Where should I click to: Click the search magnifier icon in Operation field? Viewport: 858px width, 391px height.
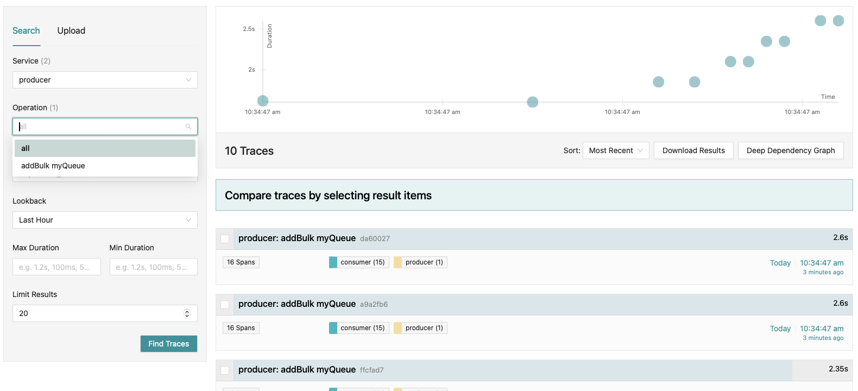coord(188,127)
